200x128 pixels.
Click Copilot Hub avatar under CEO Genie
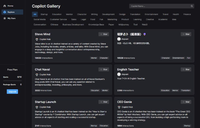tap(119, 107)
